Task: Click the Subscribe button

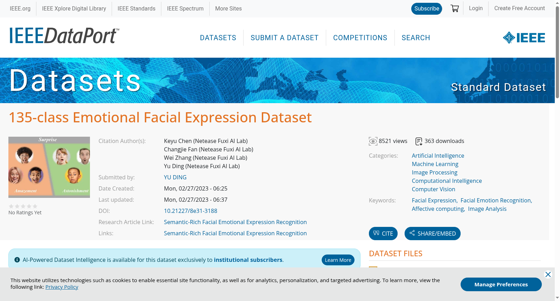Action: 427,8
